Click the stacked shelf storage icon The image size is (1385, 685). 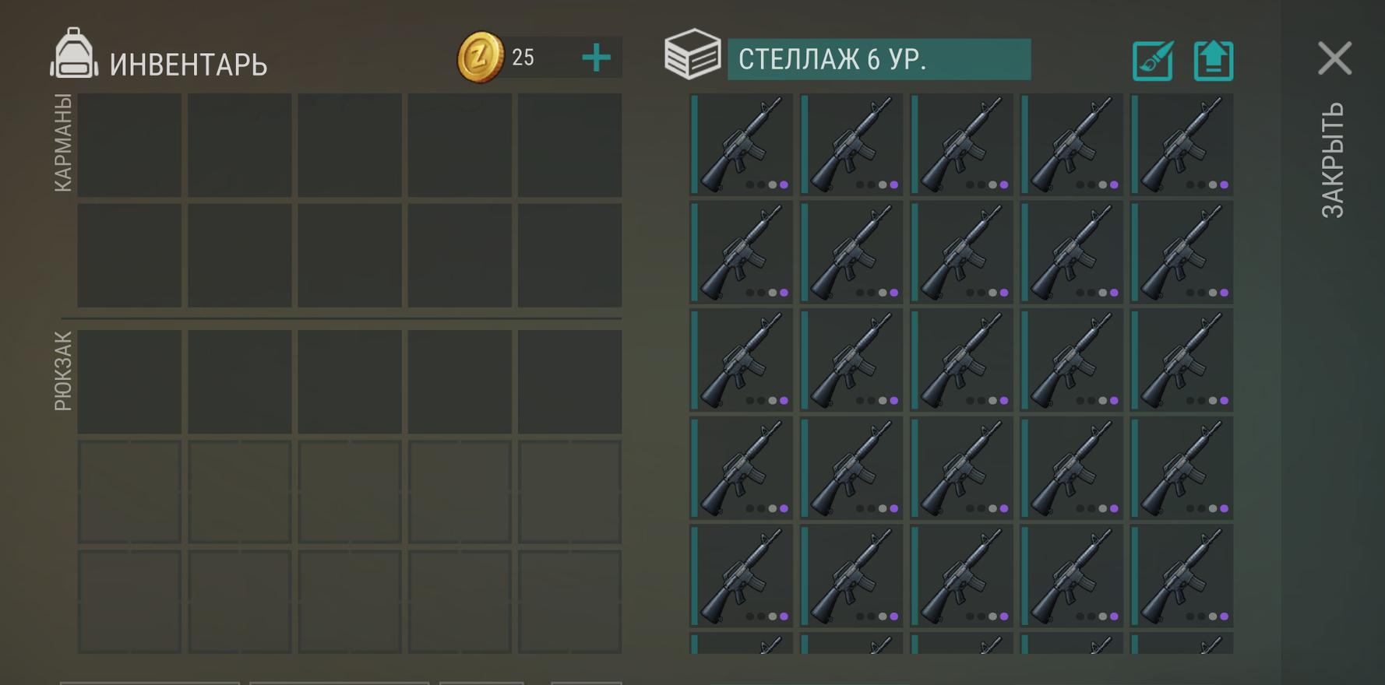tap(692, 54)
